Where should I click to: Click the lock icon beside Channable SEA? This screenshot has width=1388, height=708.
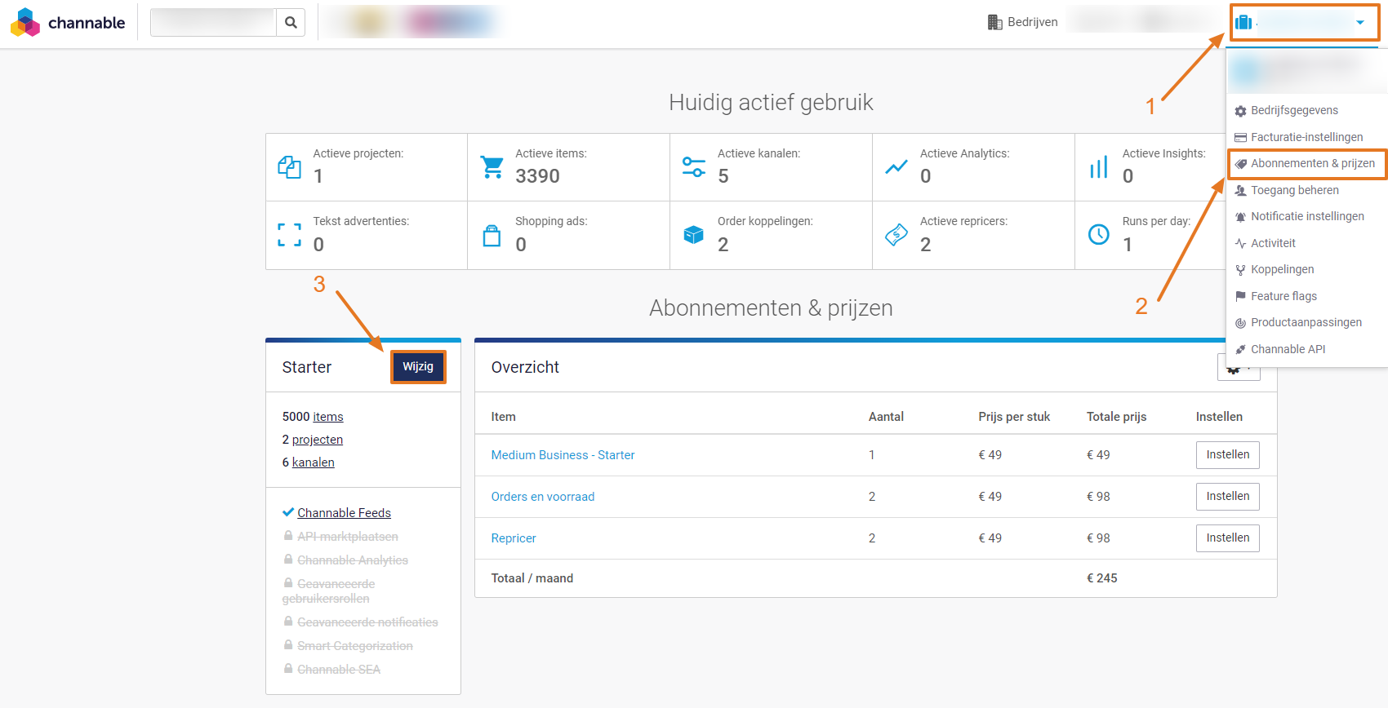[x=288, y=669]
